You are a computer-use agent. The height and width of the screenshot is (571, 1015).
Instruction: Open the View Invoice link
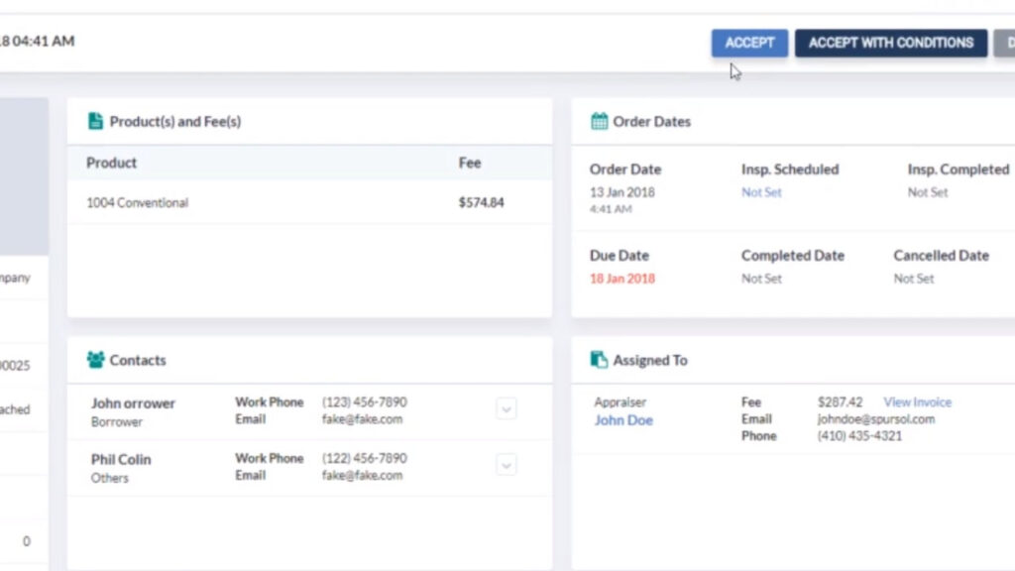[x=917, y=402]
